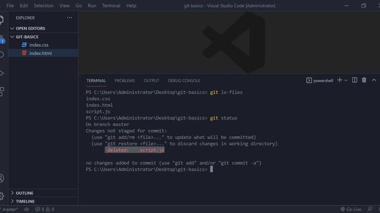380x213 pixels.
Task: Switch to the Debug Console tab
Action: point(184,80)
